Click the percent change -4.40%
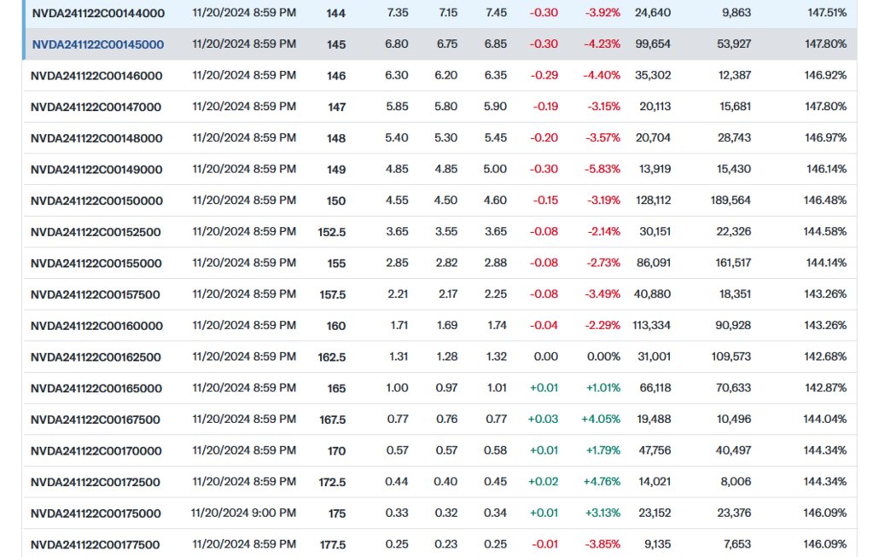The height and width of the screenshot is (557, 873). [602, 75]
